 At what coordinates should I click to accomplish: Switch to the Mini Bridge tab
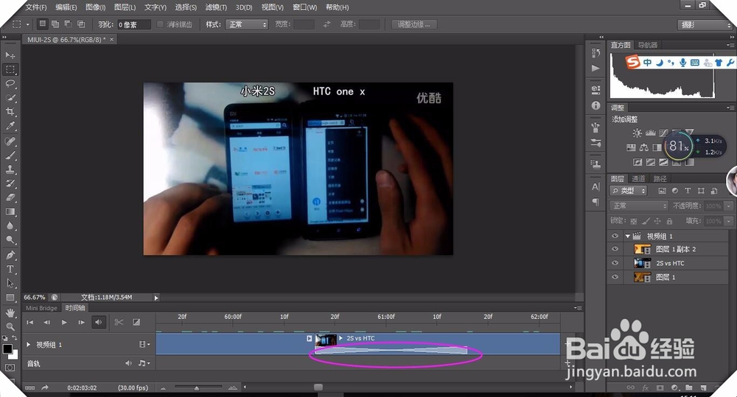(x=41, y=308)
